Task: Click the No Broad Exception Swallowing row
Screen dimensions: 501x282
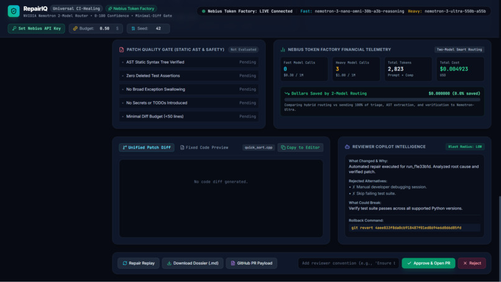Action: [x=189, y=89]
